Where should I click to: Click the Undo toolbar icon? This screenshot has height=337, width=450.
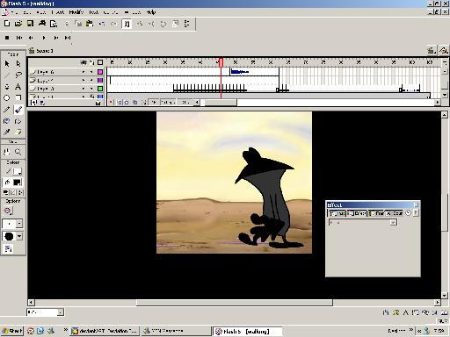pos(102,24)
